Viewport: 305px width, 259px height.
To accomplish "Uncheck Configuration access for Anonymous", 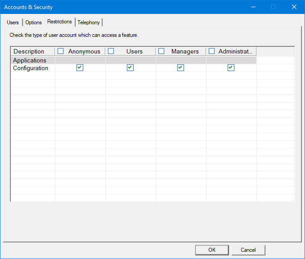I will (x=80, y=68).
